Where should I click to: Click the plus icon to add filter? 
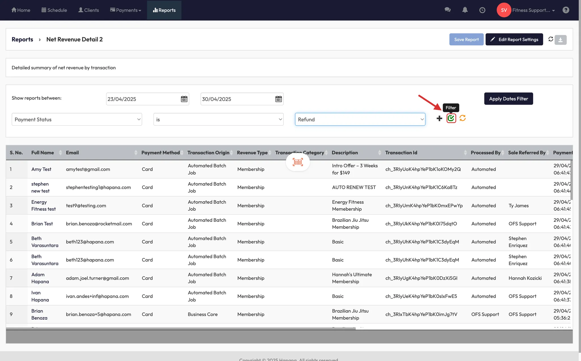(x=439, y=118)
